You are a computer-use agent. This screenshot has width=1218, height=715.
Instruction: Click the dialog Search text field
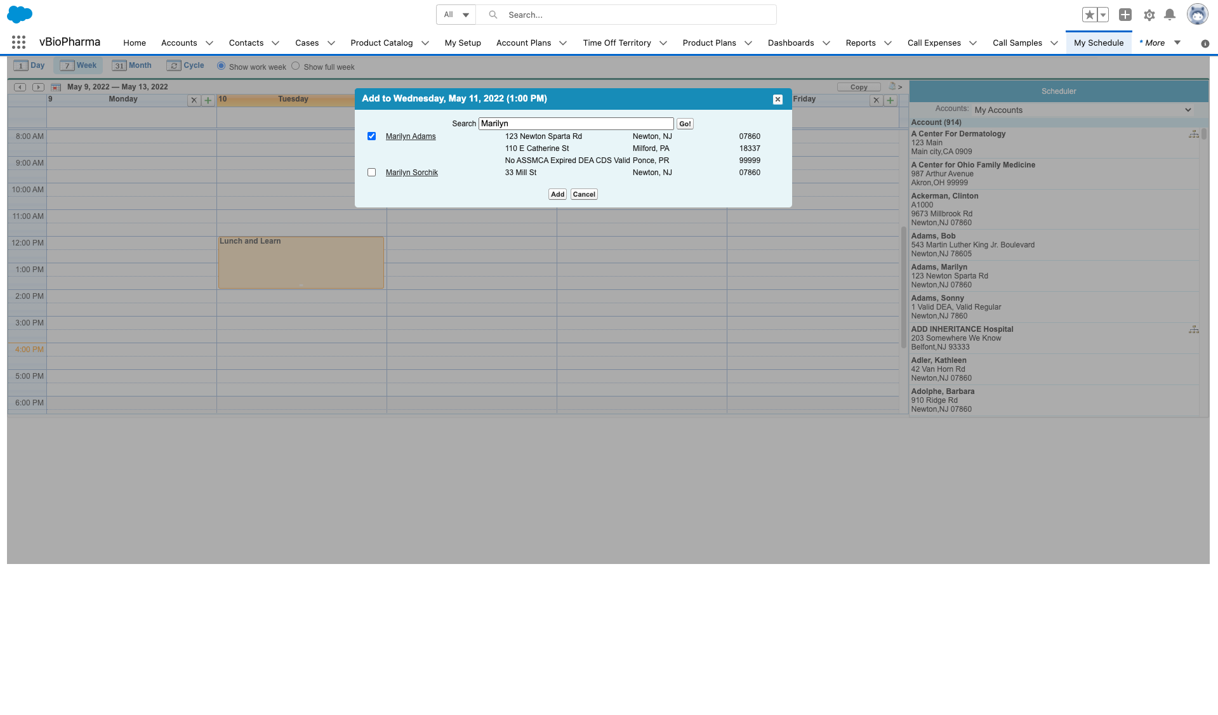click(576, 124)
